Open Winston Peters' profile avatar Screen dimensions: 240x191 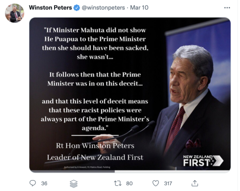click(x=14, y=14)
